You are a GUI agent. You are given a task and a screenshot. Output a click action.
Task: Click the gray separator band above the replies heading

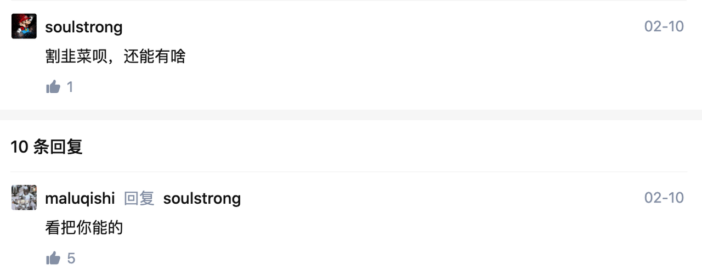[x=351, y=115]
